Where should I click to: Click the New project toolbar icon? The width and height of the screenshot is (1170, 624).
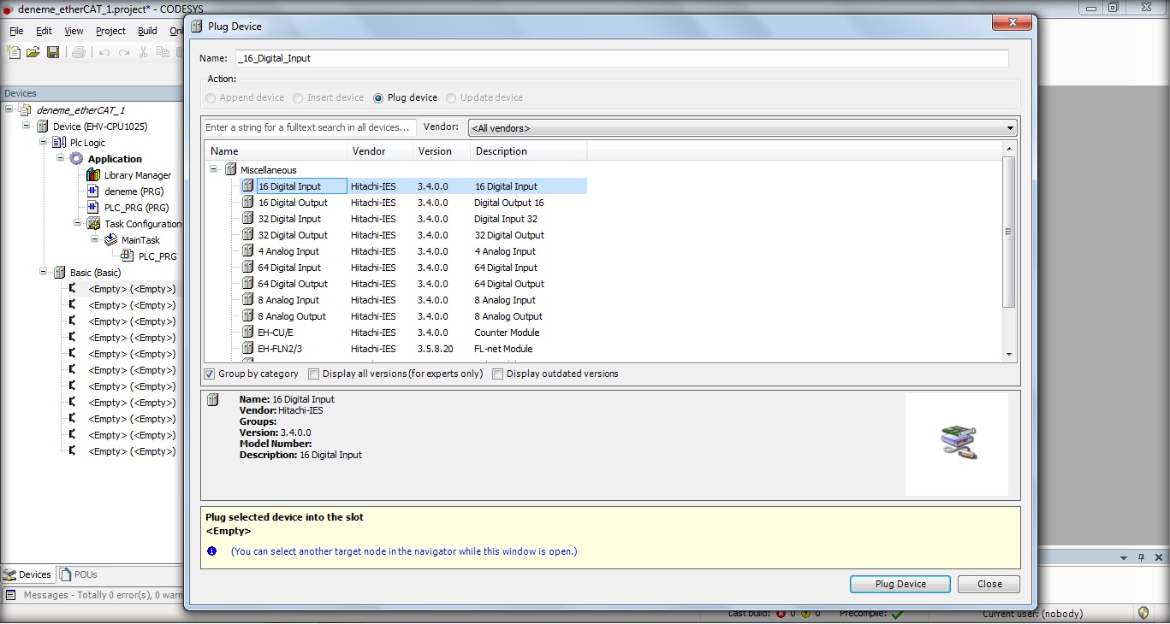pyautogui.click(x=14, y=52)
